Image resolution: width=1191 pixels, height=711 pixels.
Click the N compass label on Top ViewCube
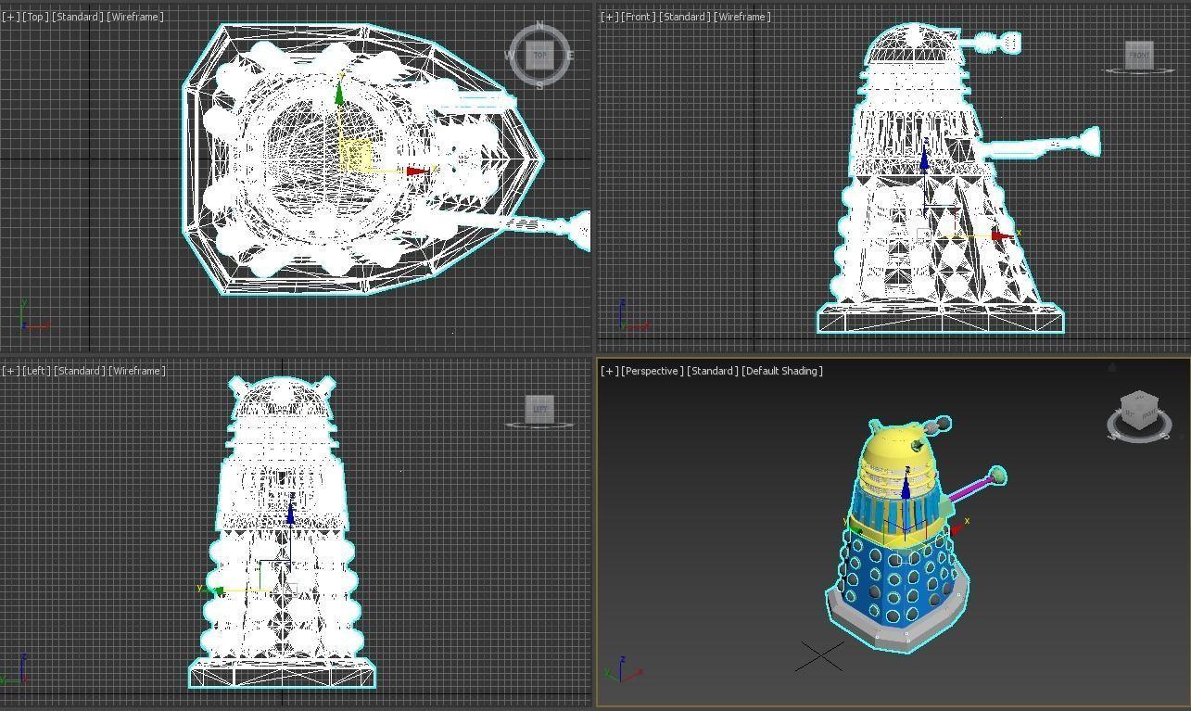[x=539, y=26]
